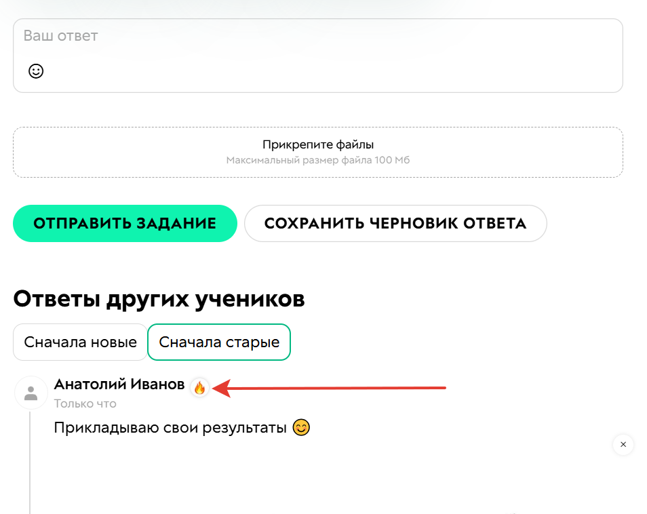Click the profile silhouette beside the student reply
The image size is (647, 514).
pyautogui.click(x=31, y=393)
